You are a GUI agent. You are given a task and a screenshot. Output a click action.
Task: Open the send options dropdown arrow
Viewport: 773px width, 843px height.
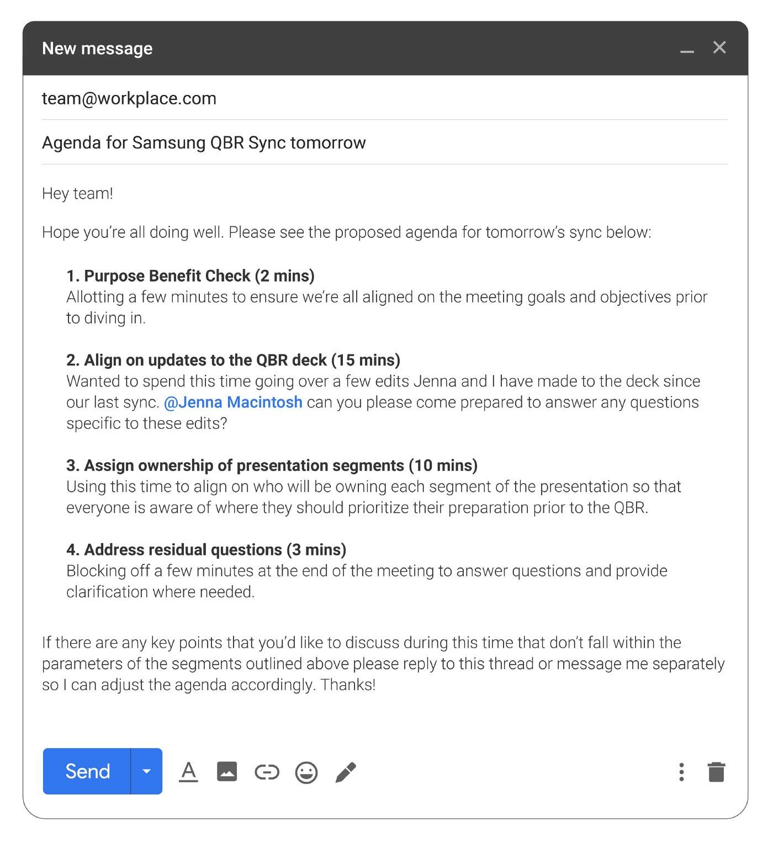[x=146, y=771]
